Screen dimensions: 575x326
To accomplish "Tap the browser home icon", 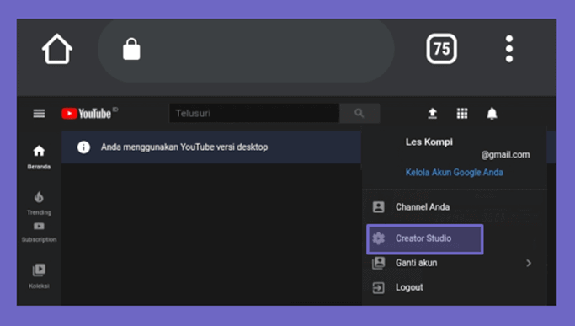I will (57, 49).
